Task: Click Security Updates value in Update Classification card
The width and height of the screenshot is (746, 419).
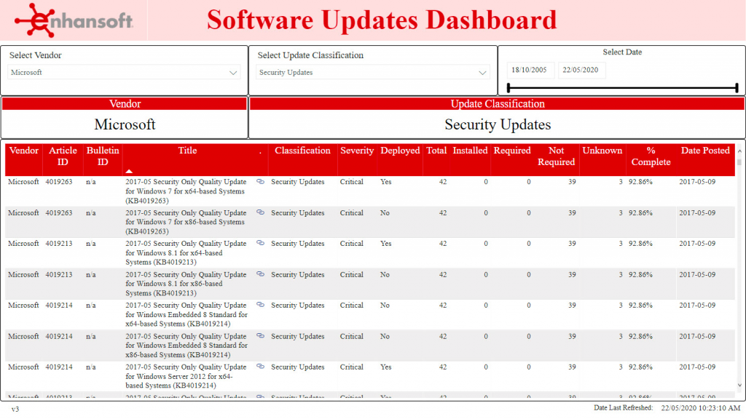Action: coord(498,124)
